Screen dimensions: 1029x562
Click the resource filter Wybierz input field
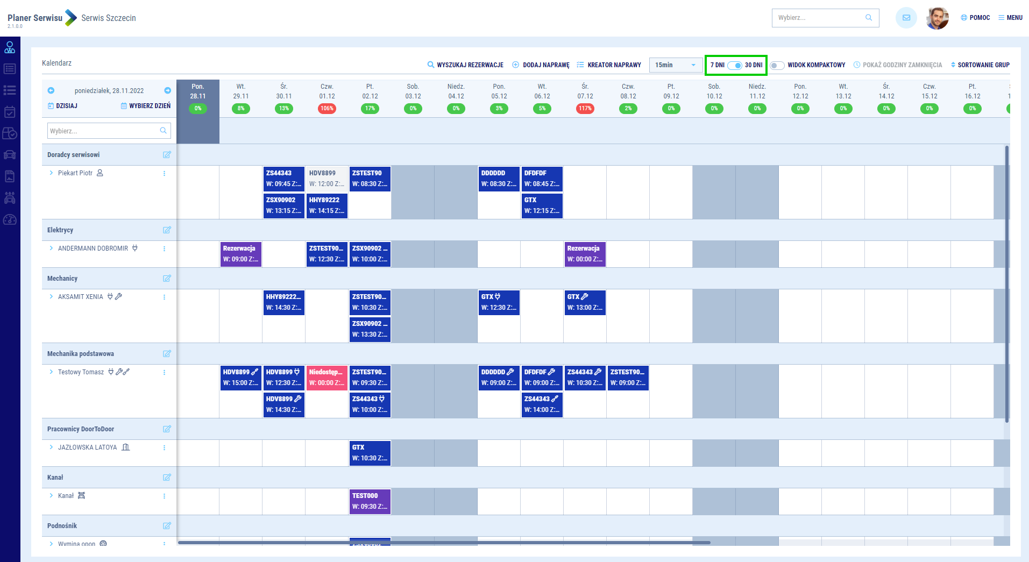point(103,131)
